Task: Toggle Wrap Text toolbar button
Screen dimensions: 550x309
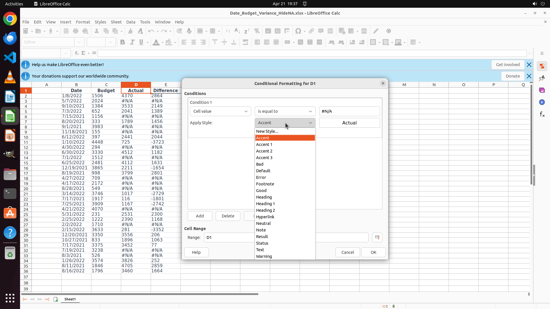Action: click(245, 42)
